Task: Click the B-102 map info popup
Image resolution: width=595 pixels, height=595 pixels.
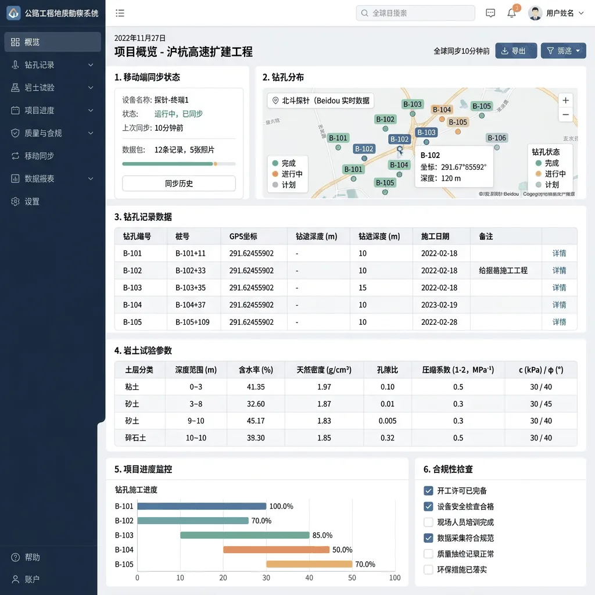Action: click(454, 167)
